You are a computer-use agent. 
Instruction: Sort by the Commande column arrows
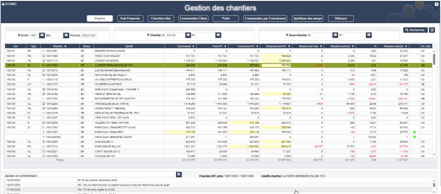(x=193, y=46)
